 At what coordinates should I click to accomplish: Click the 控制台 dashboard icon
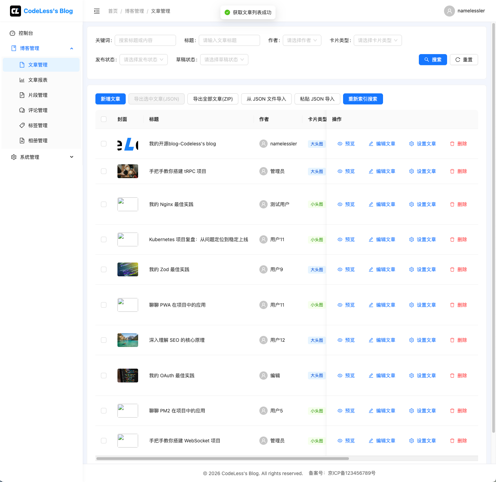[12, 33]
